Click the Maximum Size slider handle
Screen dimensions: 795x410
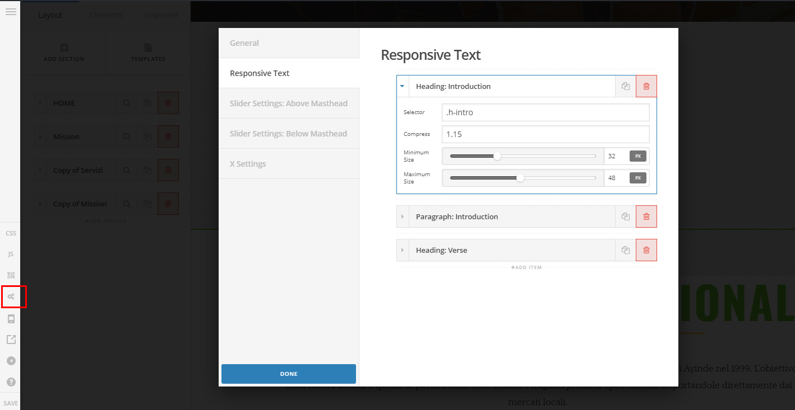(x=520, y=178)
